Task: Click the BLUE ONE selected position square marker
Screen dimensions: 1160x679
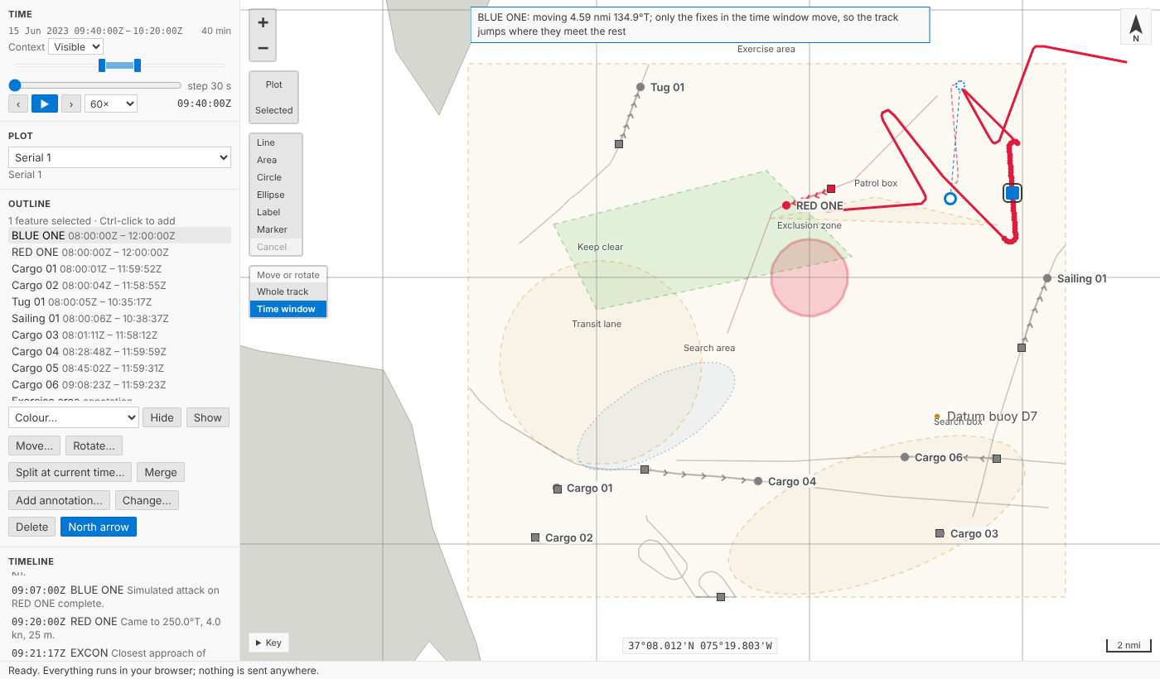Action: 1012,193
